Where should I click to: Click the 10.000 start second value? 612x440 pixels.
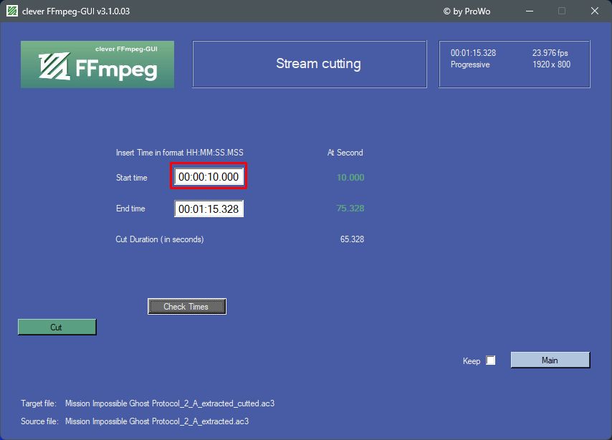(350, 177)
